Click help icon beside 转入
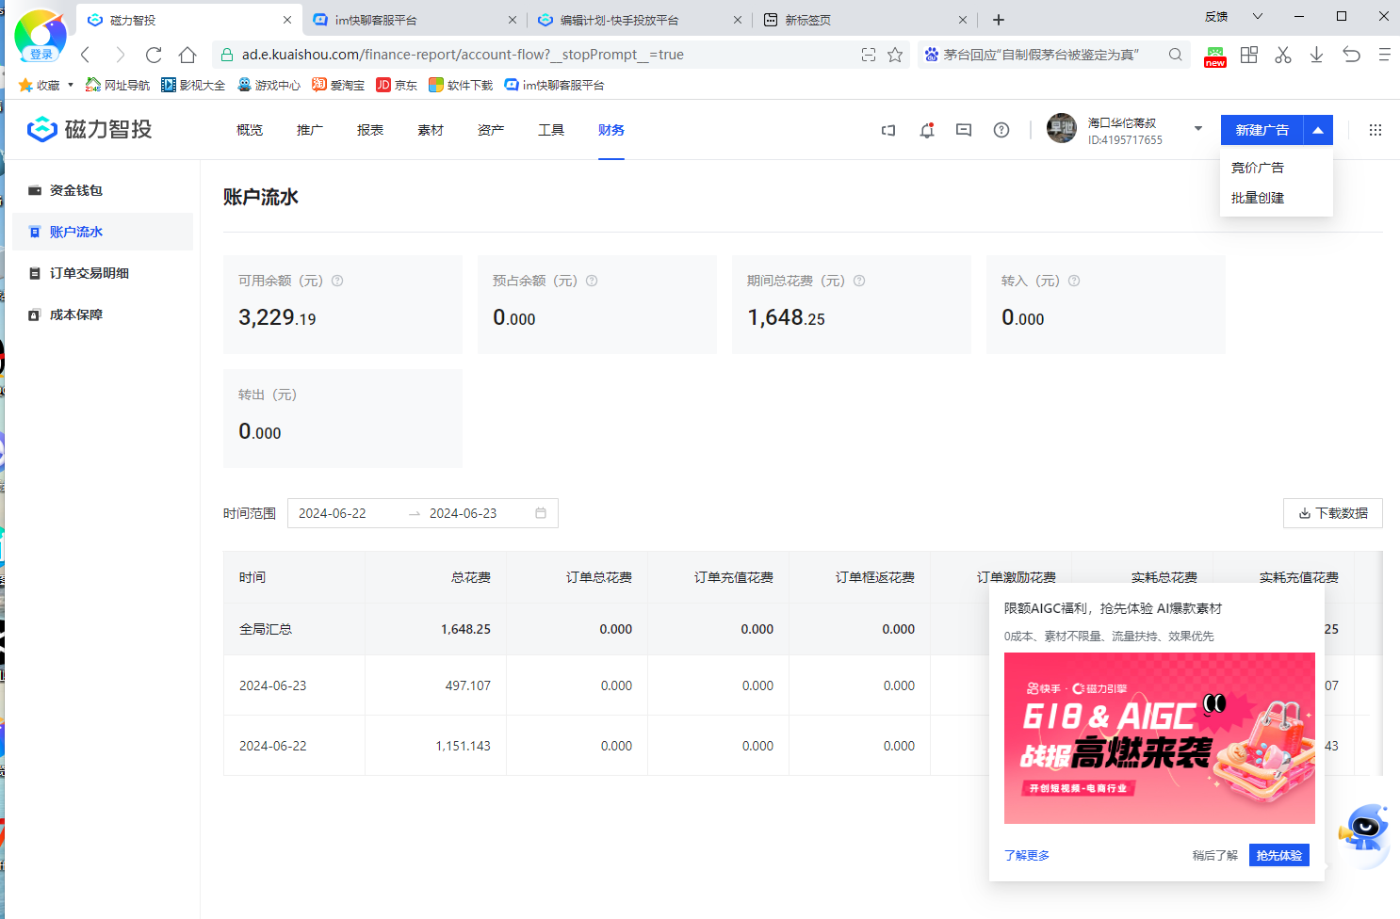 click(x=1074, y=281)
